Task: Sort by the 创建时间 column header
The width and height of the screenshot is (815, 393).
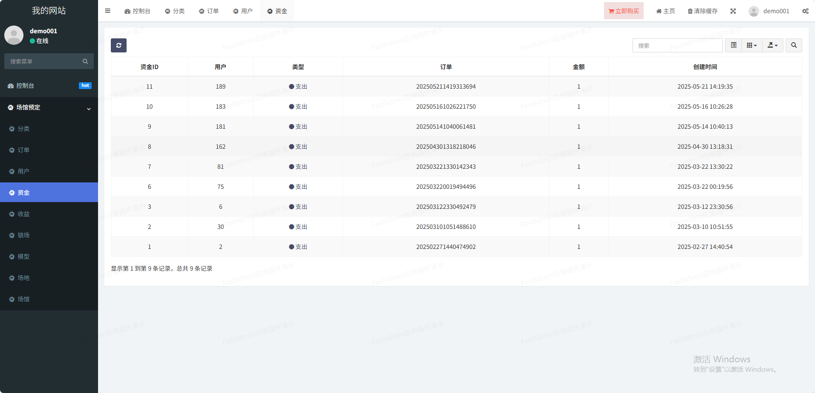Action: click(705, 67)
